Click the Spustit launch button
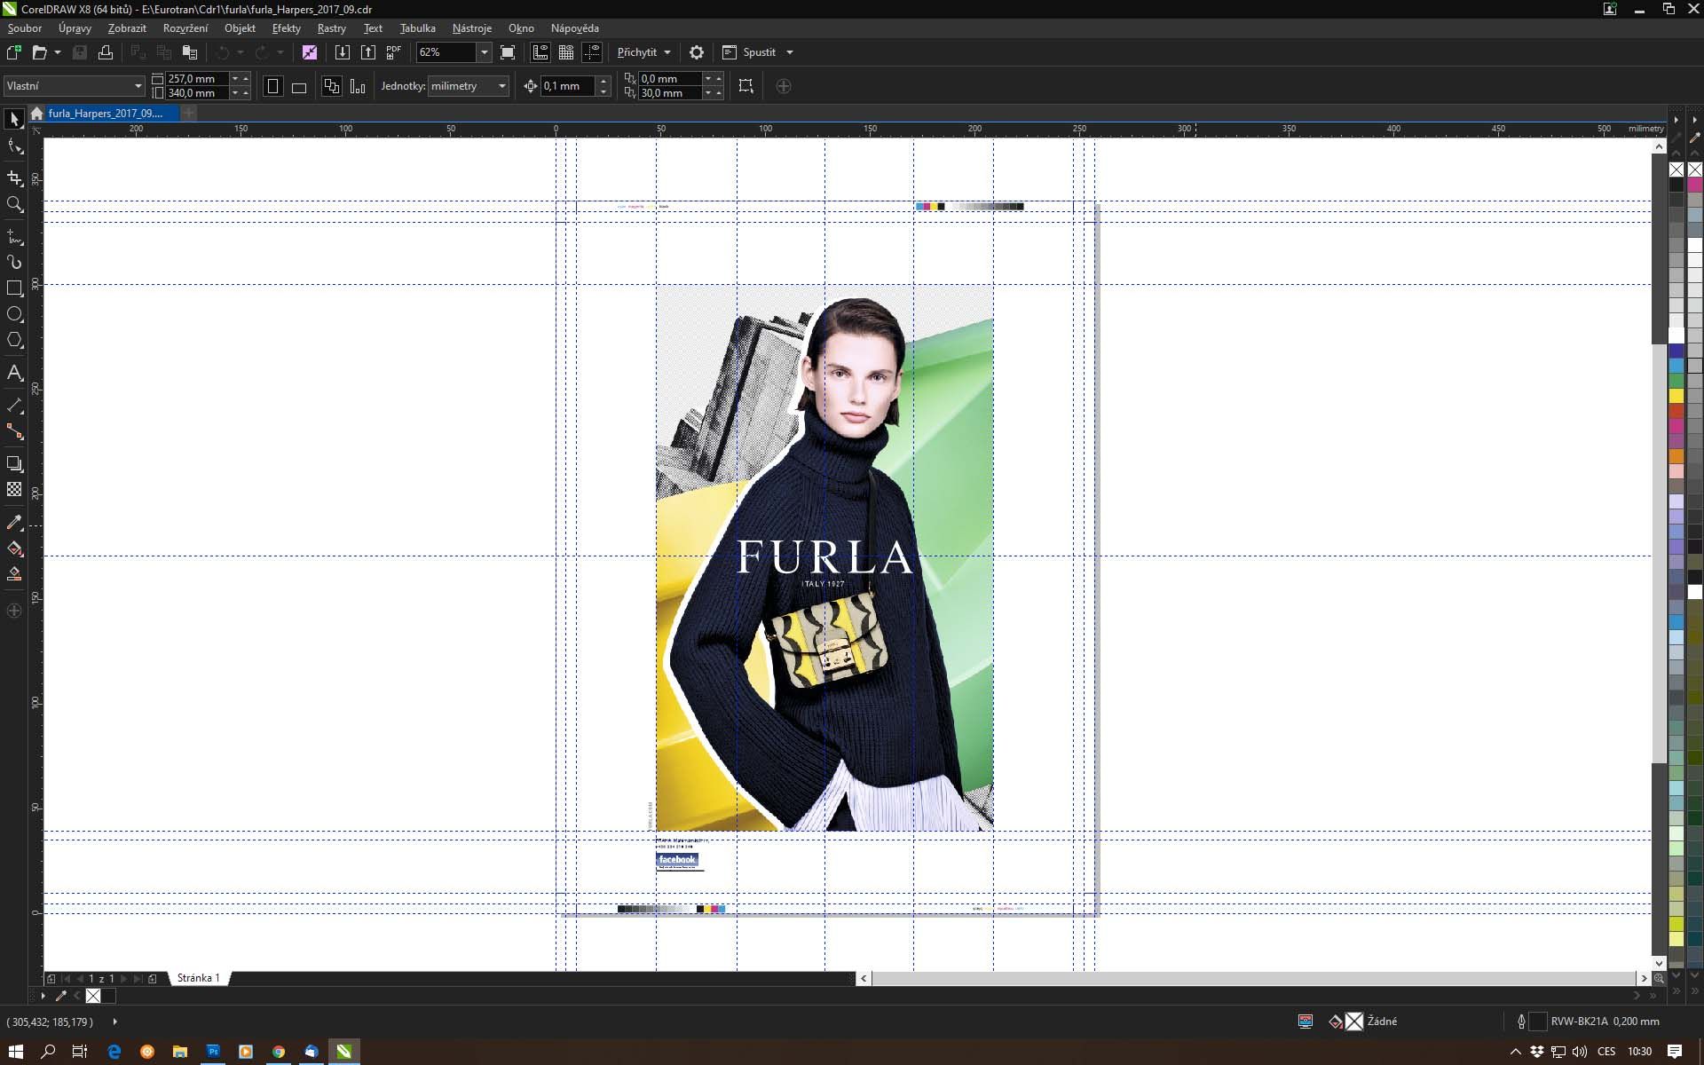This screenshot has width=1704, height=1065. tap(759, 52)
